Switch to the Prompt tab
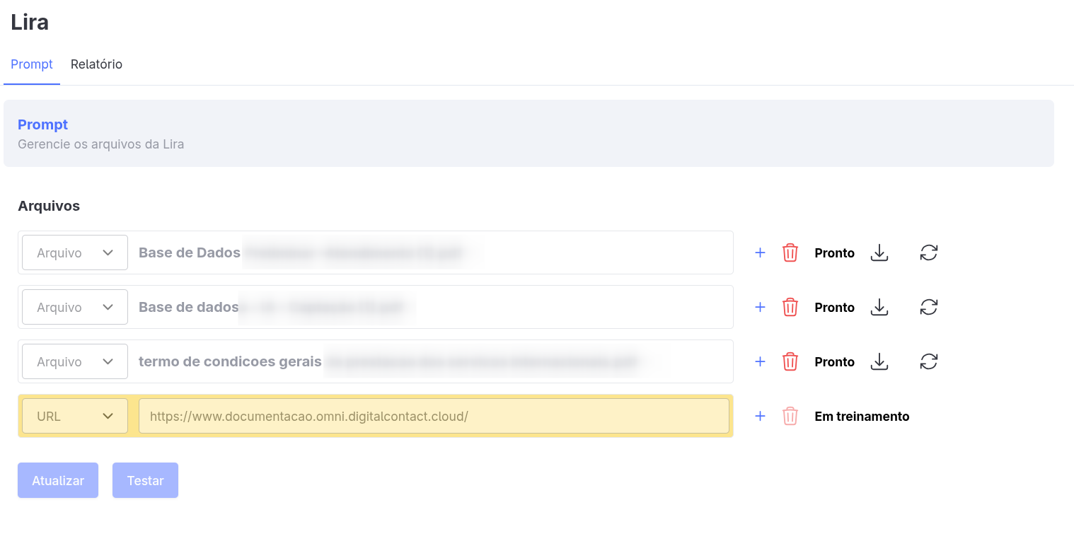The height and width of the screenshot is (546, 1074). click(x=32, y=64)
